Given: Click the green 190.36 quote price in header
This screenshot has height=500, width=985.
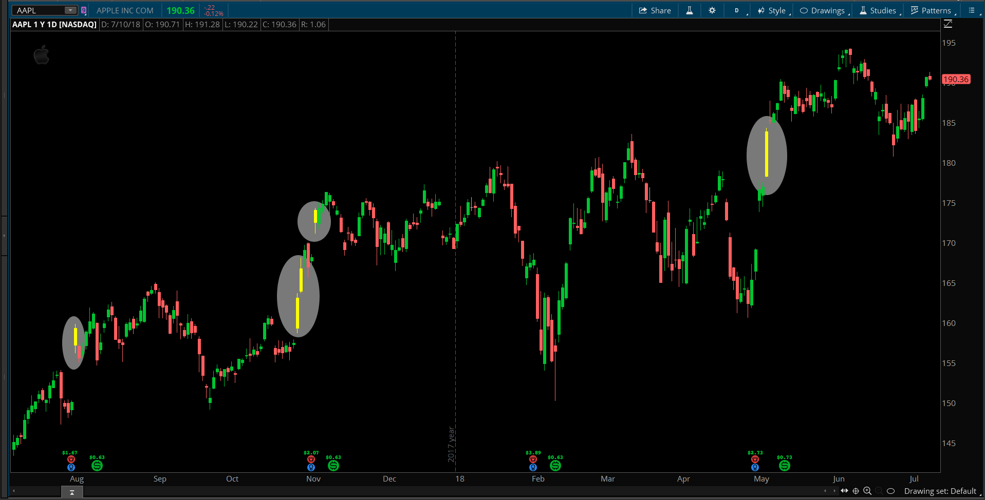Looking at the screenshot, I should (x=180, y=10).
